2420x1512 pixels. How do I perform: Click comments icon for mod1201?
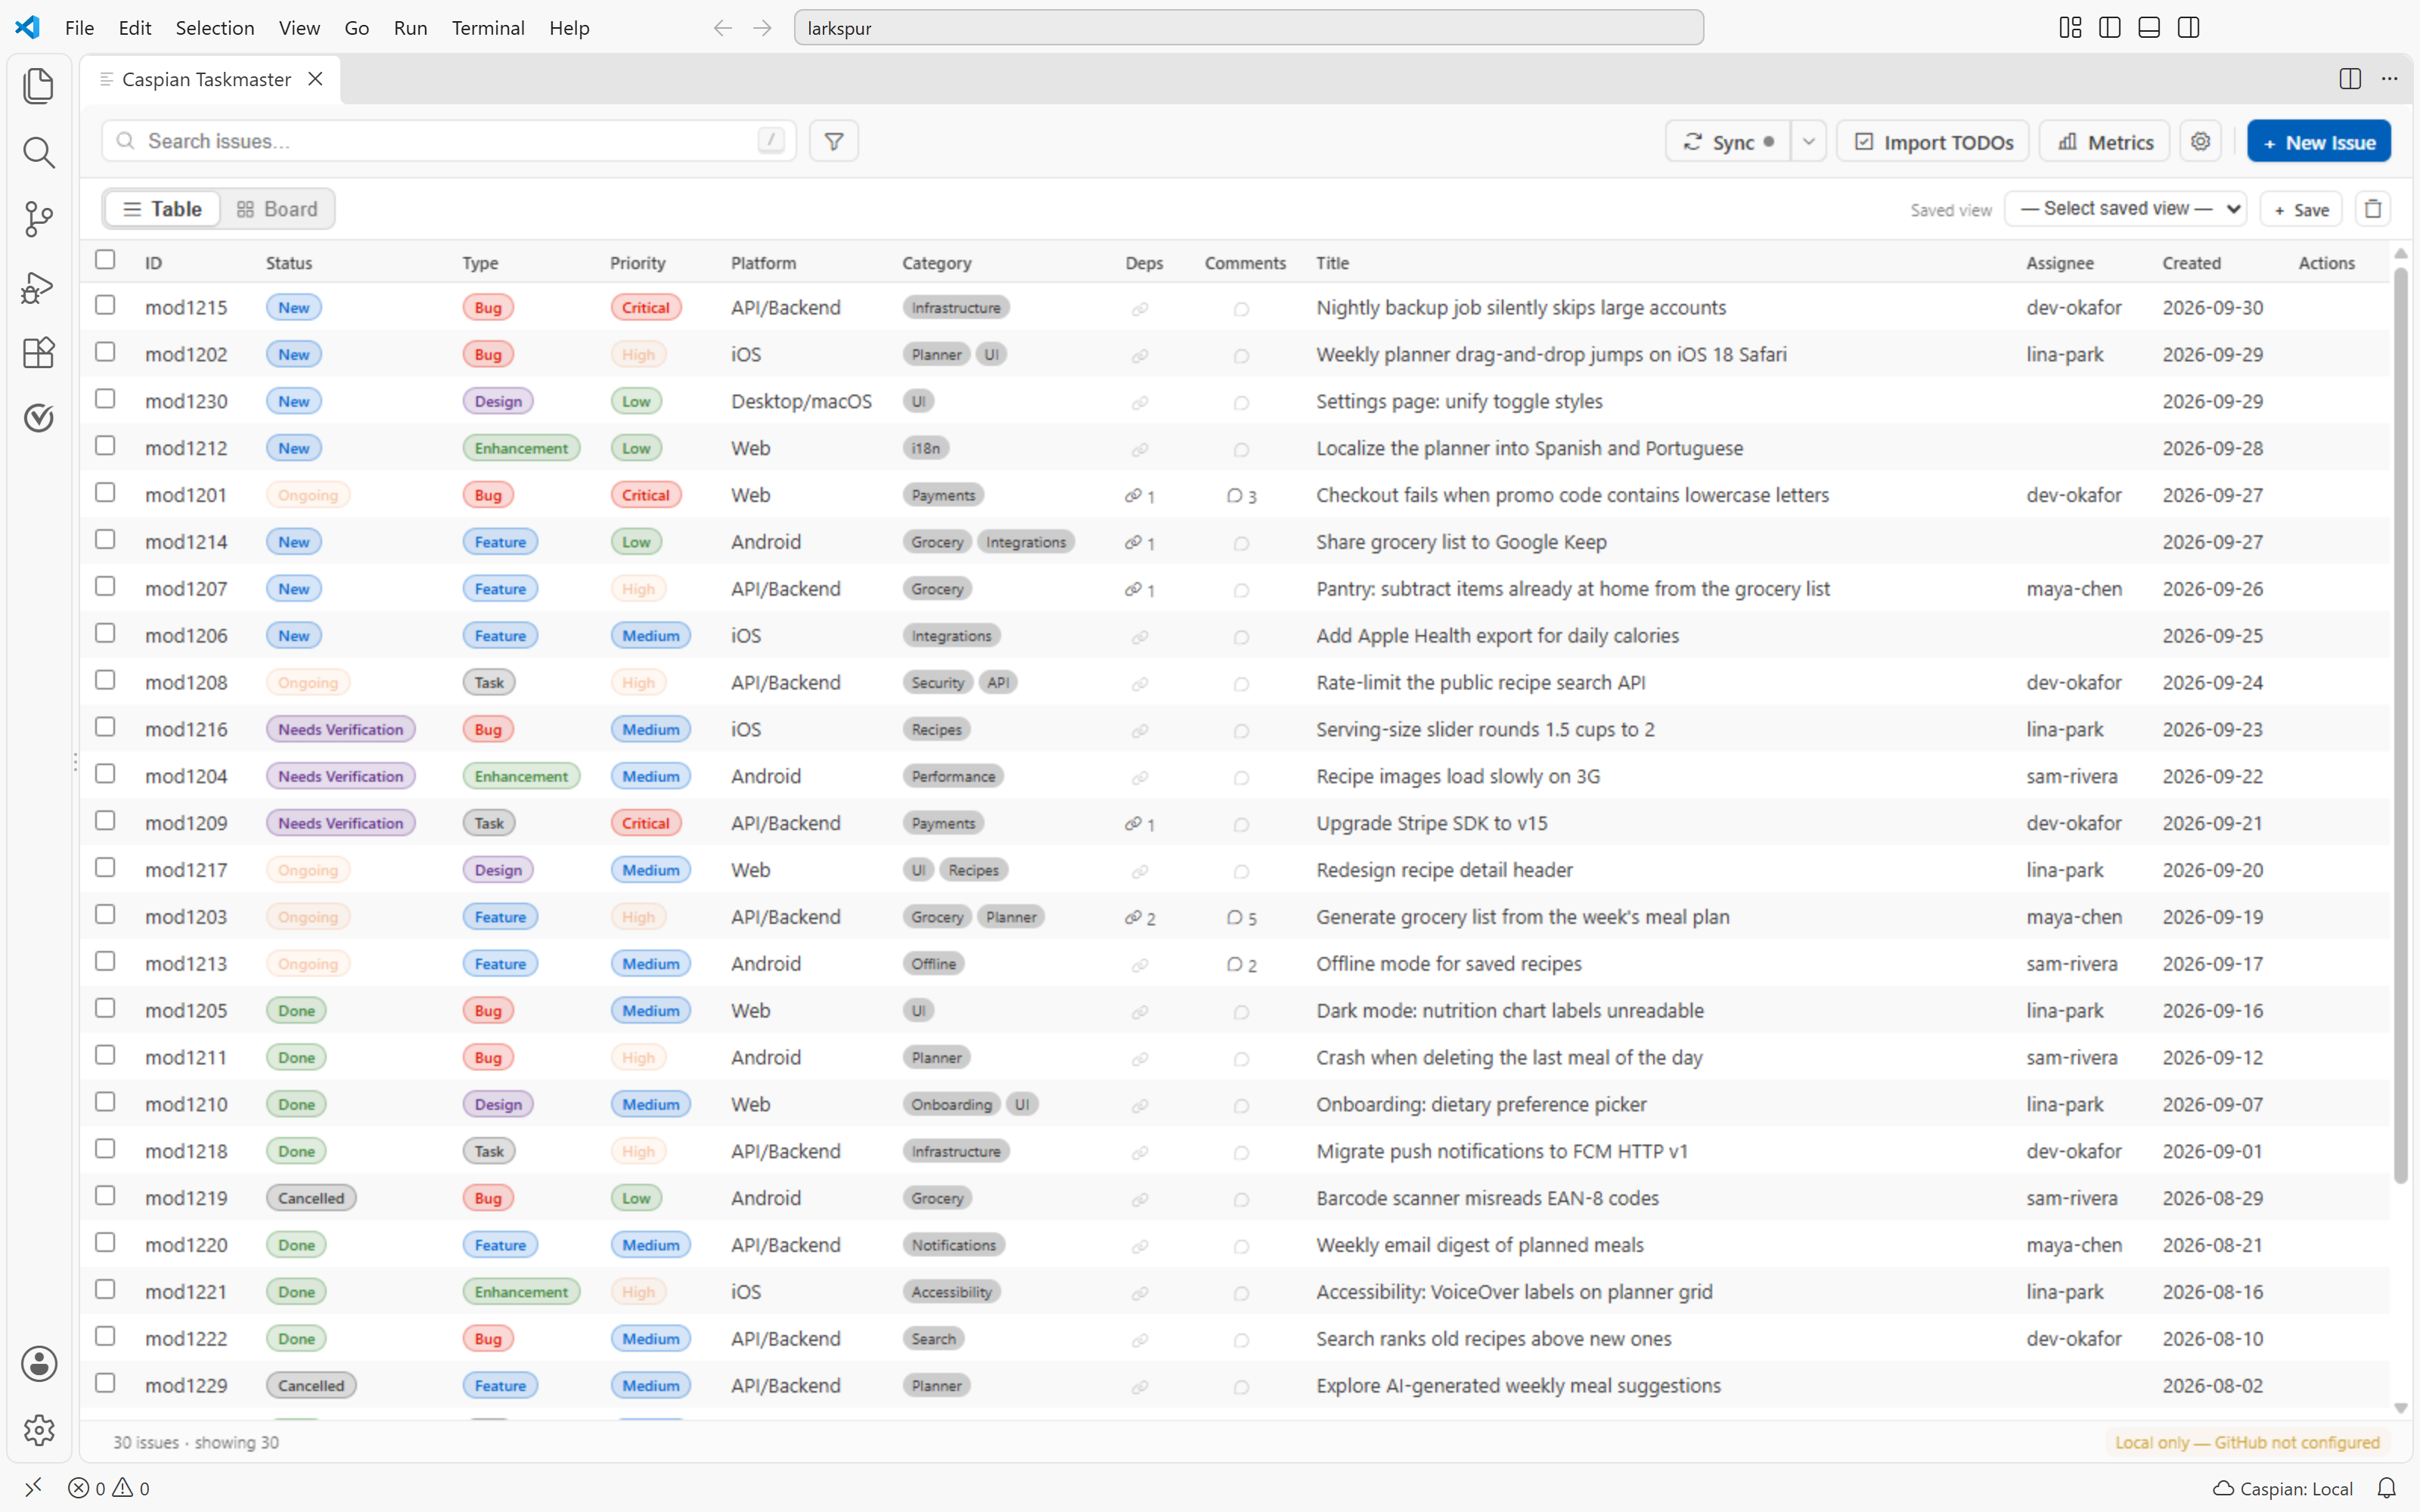1241,495
